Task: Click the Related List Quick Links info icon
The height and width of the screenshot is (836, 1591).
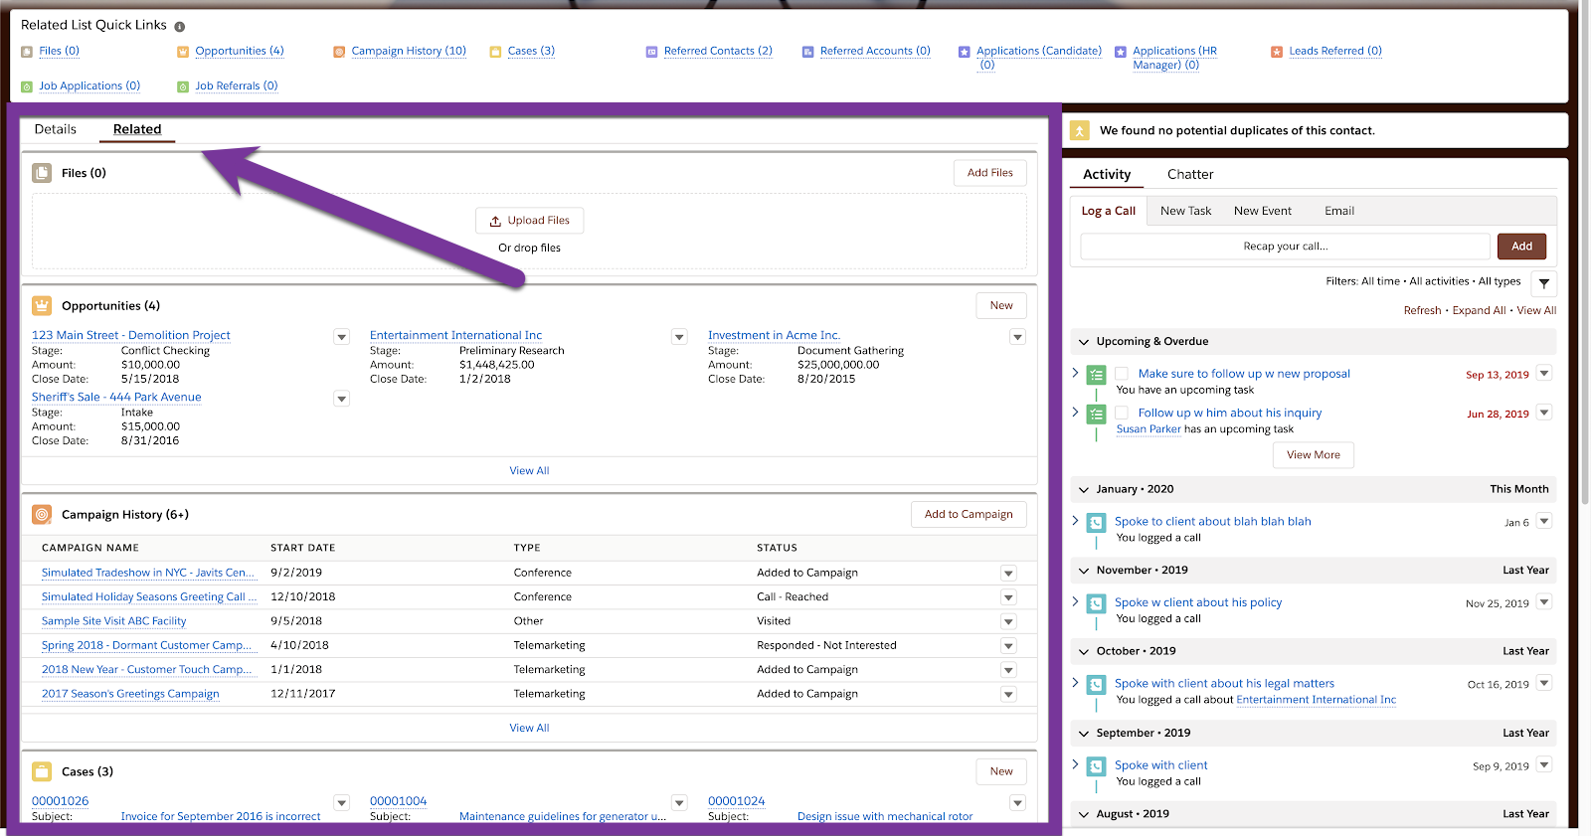Action: pos(180,27)
